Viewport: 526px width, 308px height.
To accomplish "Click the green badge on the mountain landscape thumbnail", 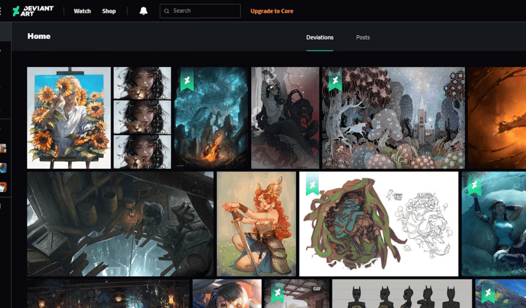I will click(488, 292).
